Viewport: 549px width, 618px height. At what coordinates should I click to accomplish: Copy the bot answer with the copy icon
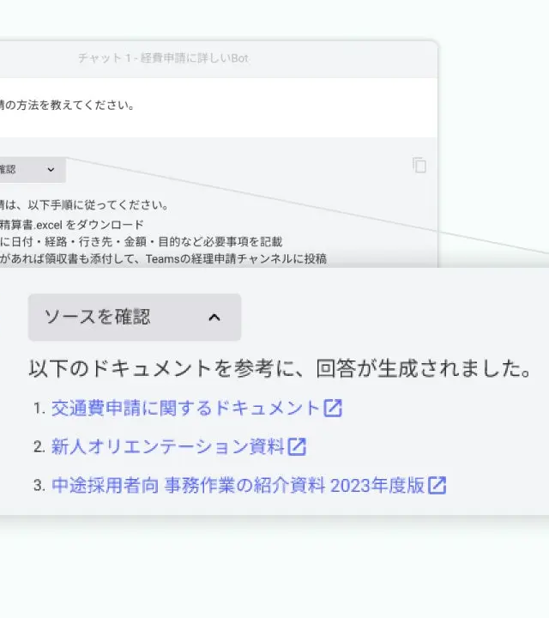[x=419, y=166]
